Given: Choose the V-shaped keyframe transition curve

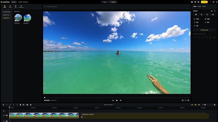Looking at the screenshot, I should pyautogui.click(x=207, y=37).
